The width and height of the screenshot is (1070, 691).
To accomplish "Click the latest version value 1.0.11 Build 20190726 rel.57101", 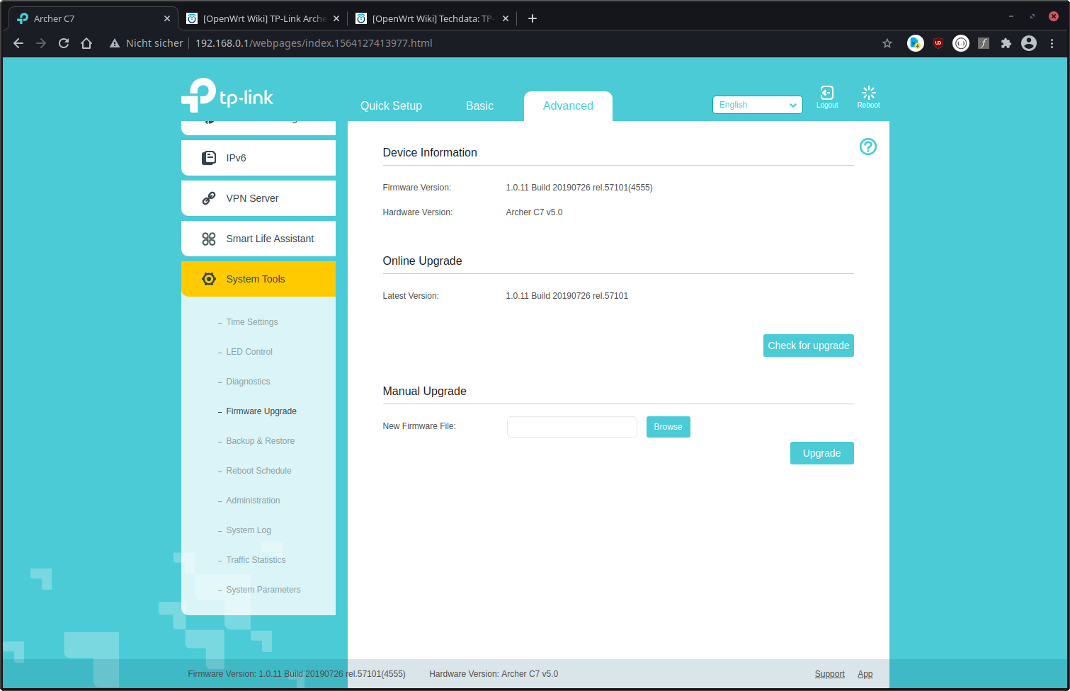I will 567,296.
